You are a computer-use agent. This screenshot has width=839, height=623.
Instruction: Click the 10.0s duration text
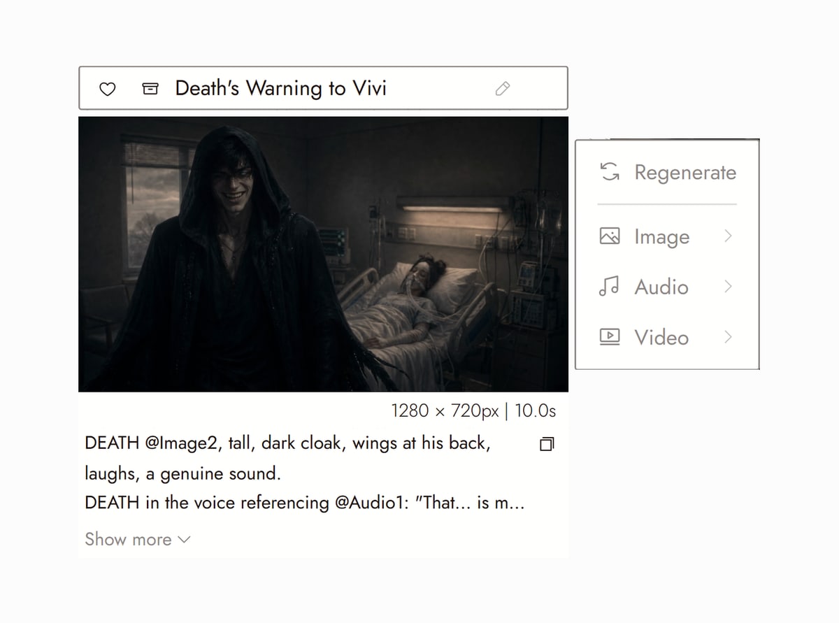(535, 410)
